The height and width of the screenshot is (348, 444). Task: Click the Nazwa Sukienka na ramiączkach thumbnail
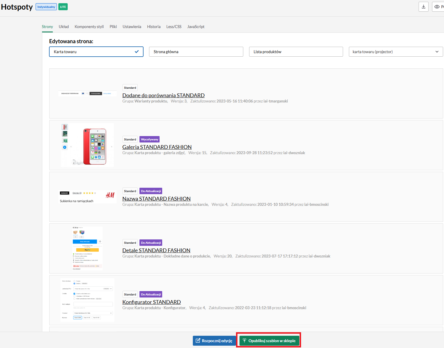[x=87, y=197]
